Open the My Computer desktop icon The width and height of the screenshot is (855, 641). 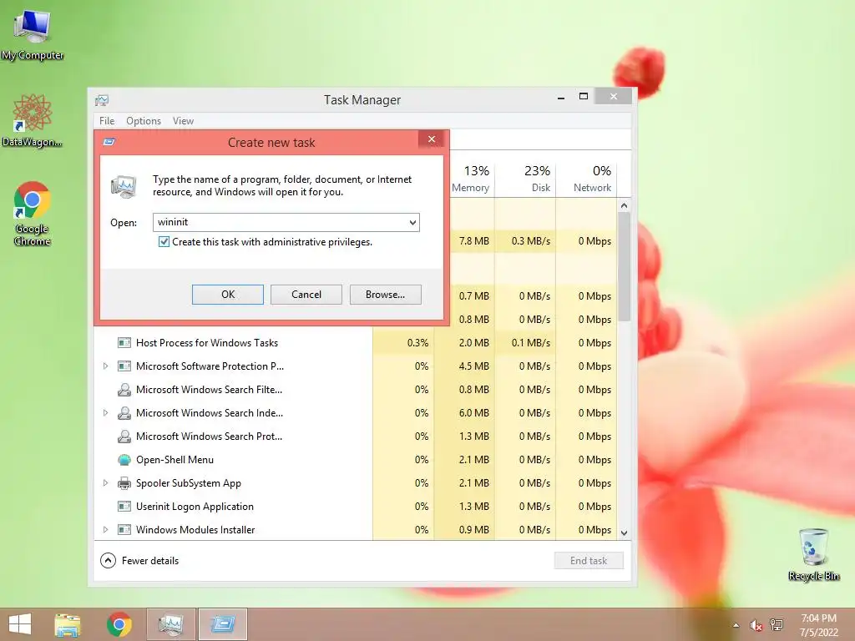pos(33,34)
